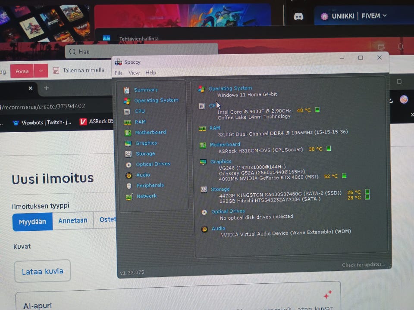Open the Network link in sidebar
The height and width of the screenshot is (310, 414).
tap(147, 196)
